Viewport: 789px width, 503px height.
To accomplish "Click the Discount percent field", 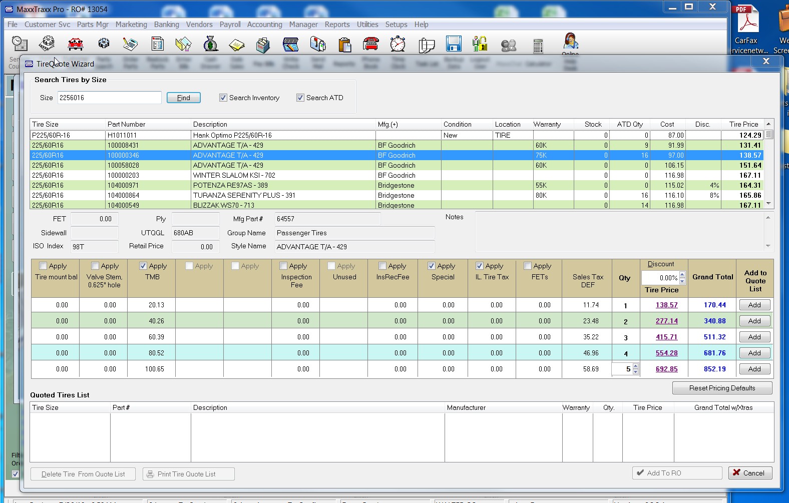I will (660, 278).
